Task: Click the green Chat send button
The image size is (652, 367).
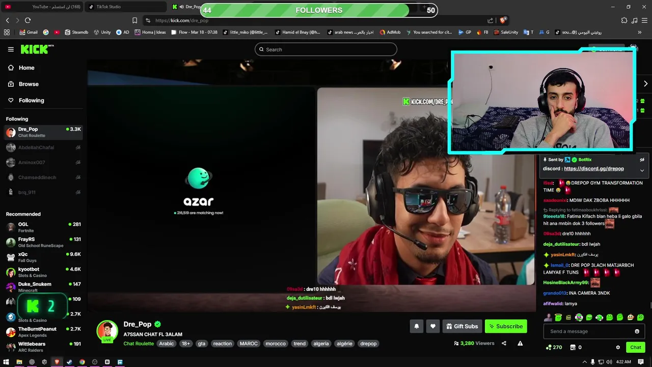Action: (x=636, y=347)
